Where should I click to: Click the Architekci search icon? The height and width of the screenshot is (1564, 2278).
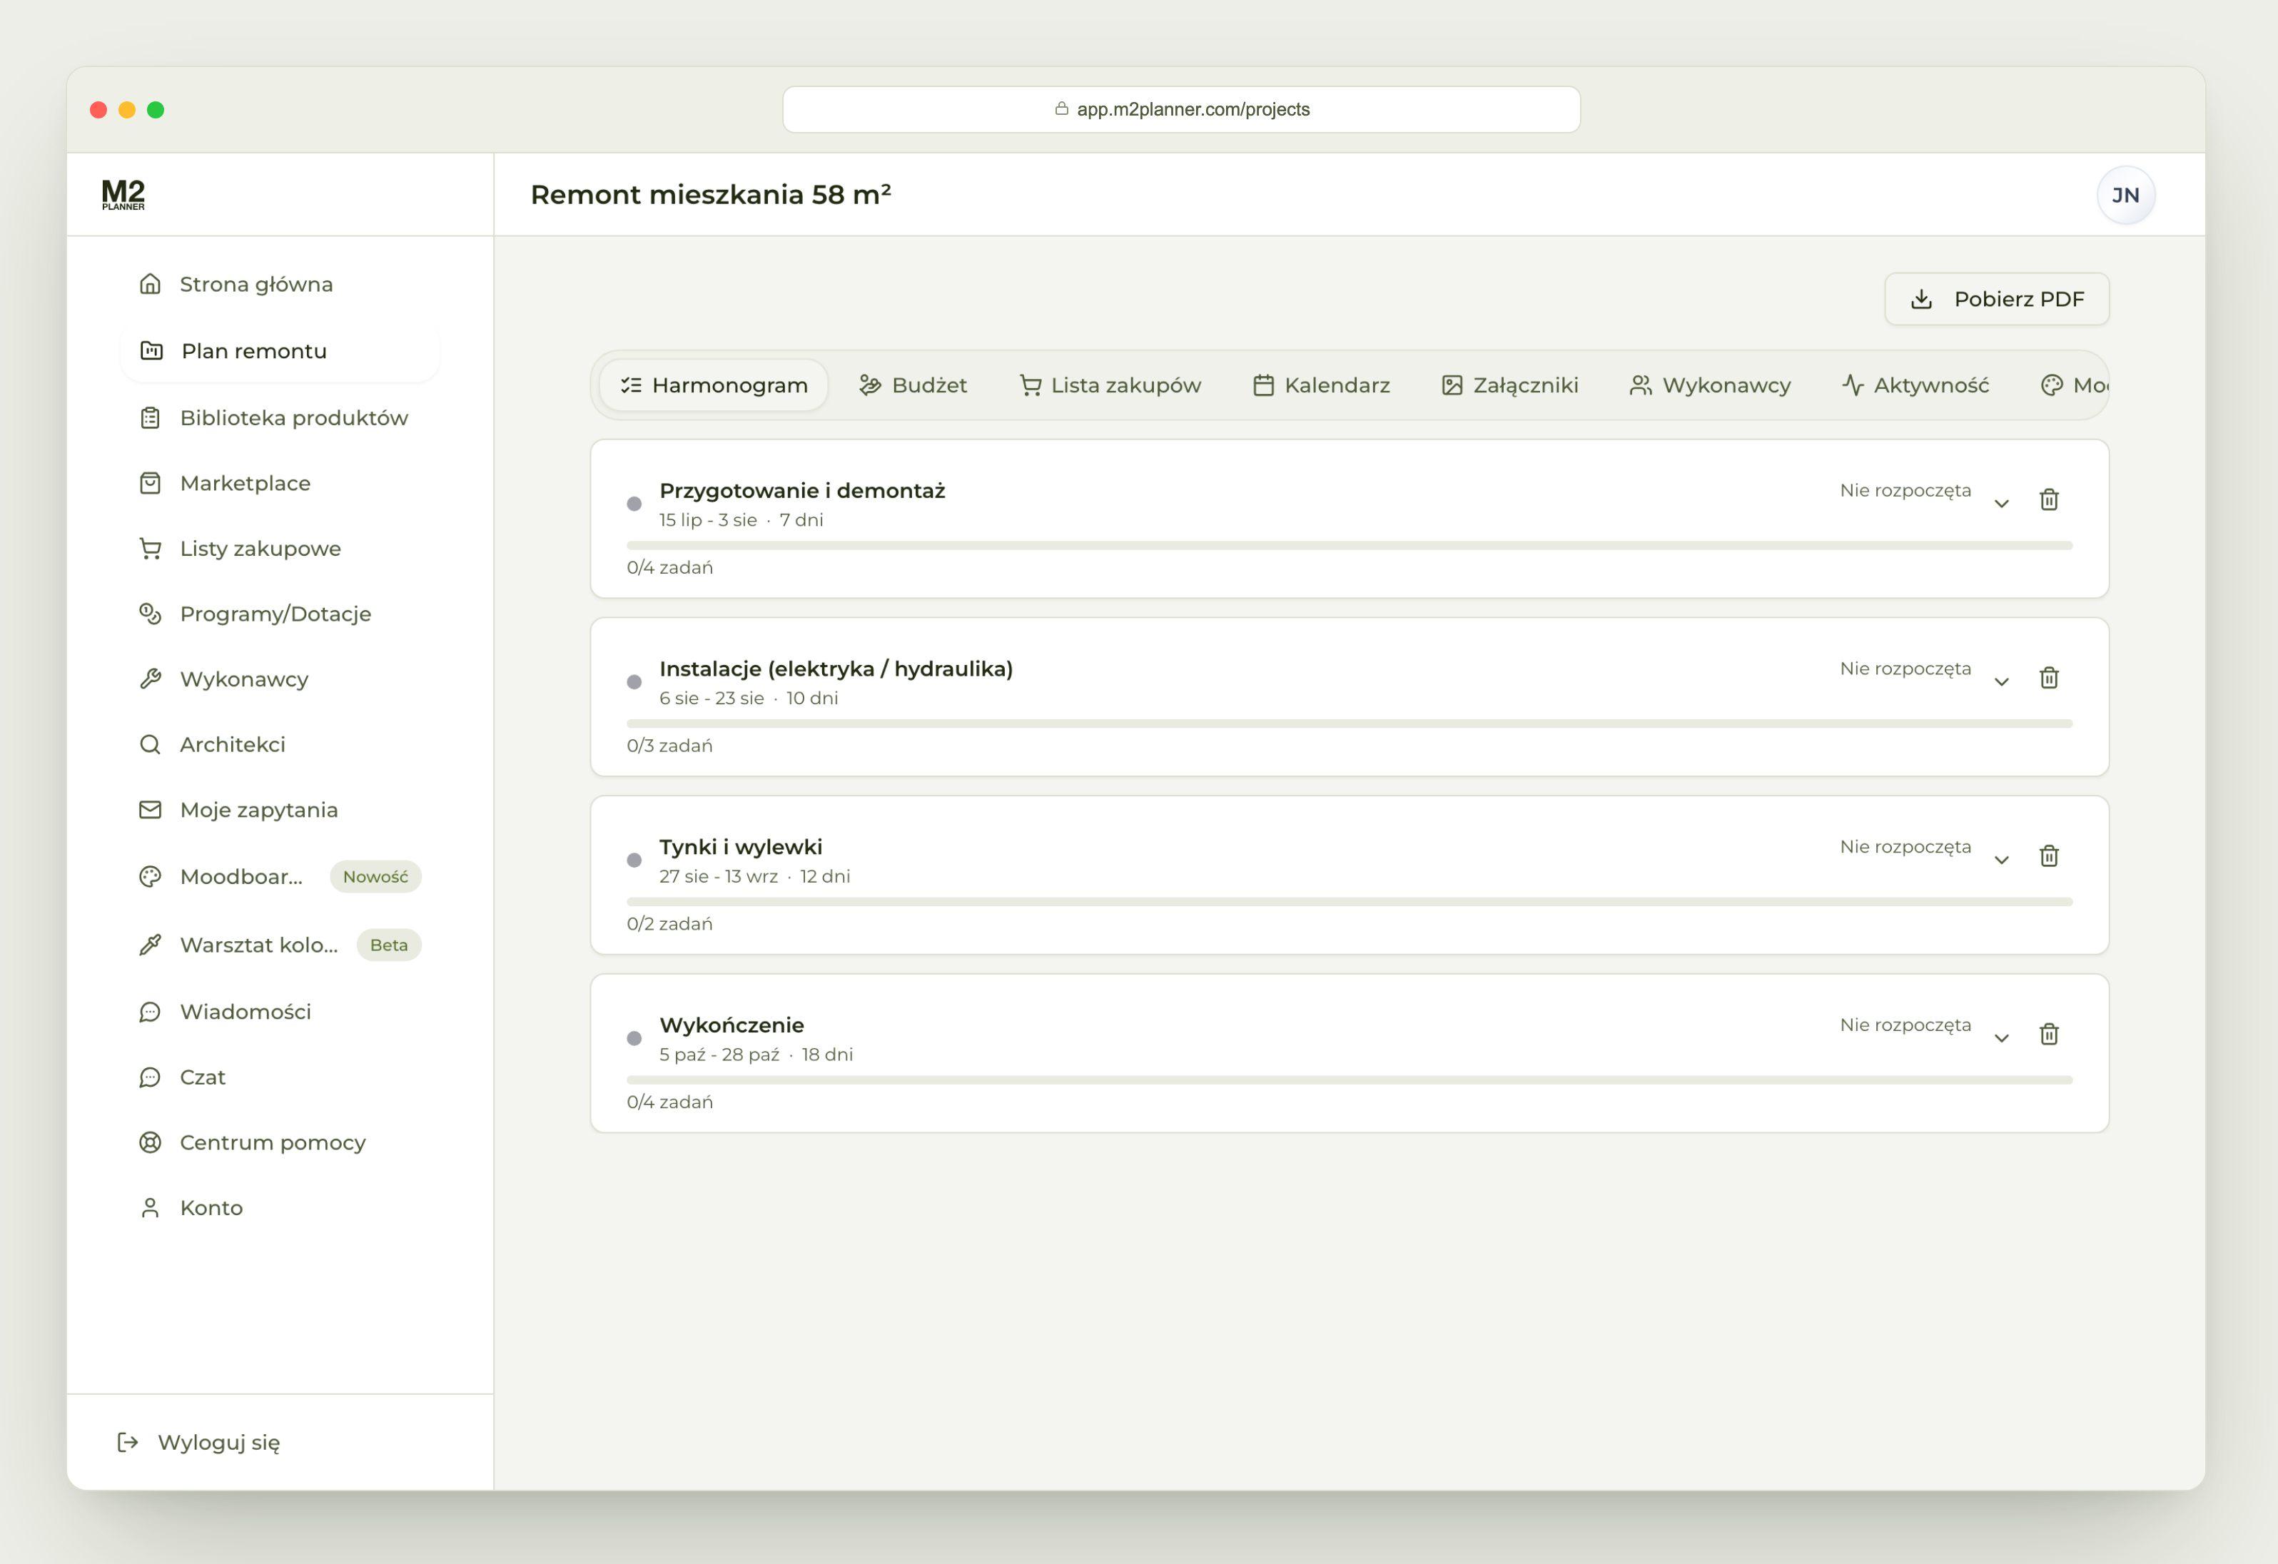150,745
